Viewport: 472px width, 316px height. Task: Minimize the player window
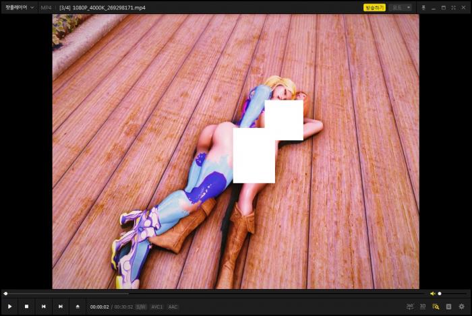[434, 8]
